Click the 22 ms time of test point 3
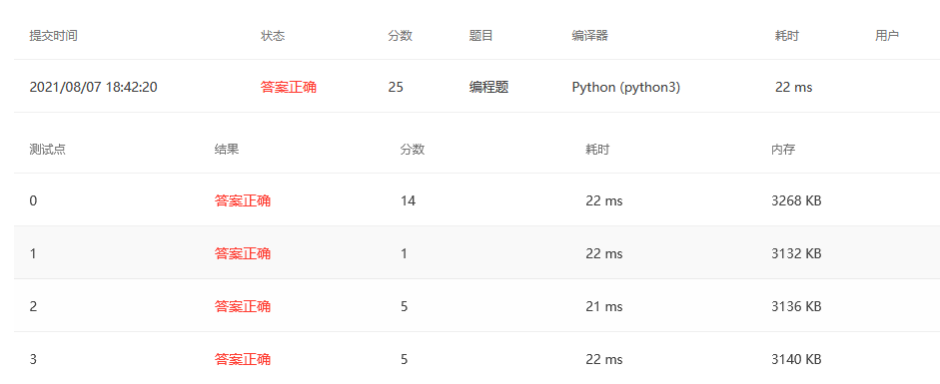 point(604,359)
